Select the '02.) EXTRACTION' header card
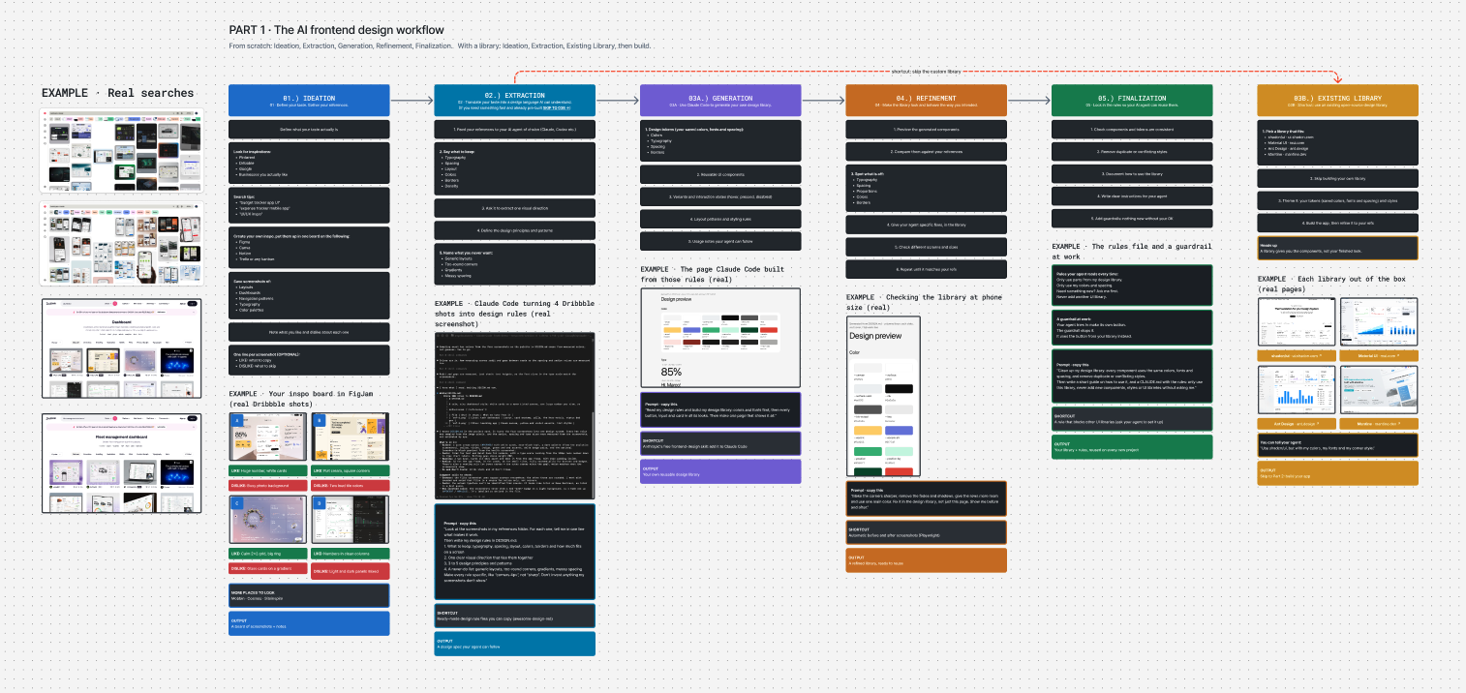The image size is (1466, 693). click(x=514, y=100)
